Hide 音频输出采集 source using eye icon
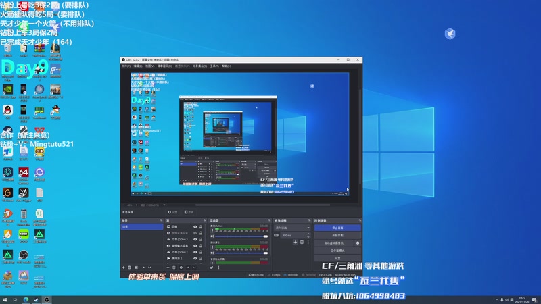Screen dimensions: 541x304 point(195,246)
